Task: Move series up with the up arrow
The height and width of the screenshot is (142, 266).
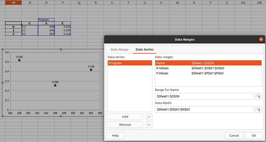Action: tap(149, 117)
